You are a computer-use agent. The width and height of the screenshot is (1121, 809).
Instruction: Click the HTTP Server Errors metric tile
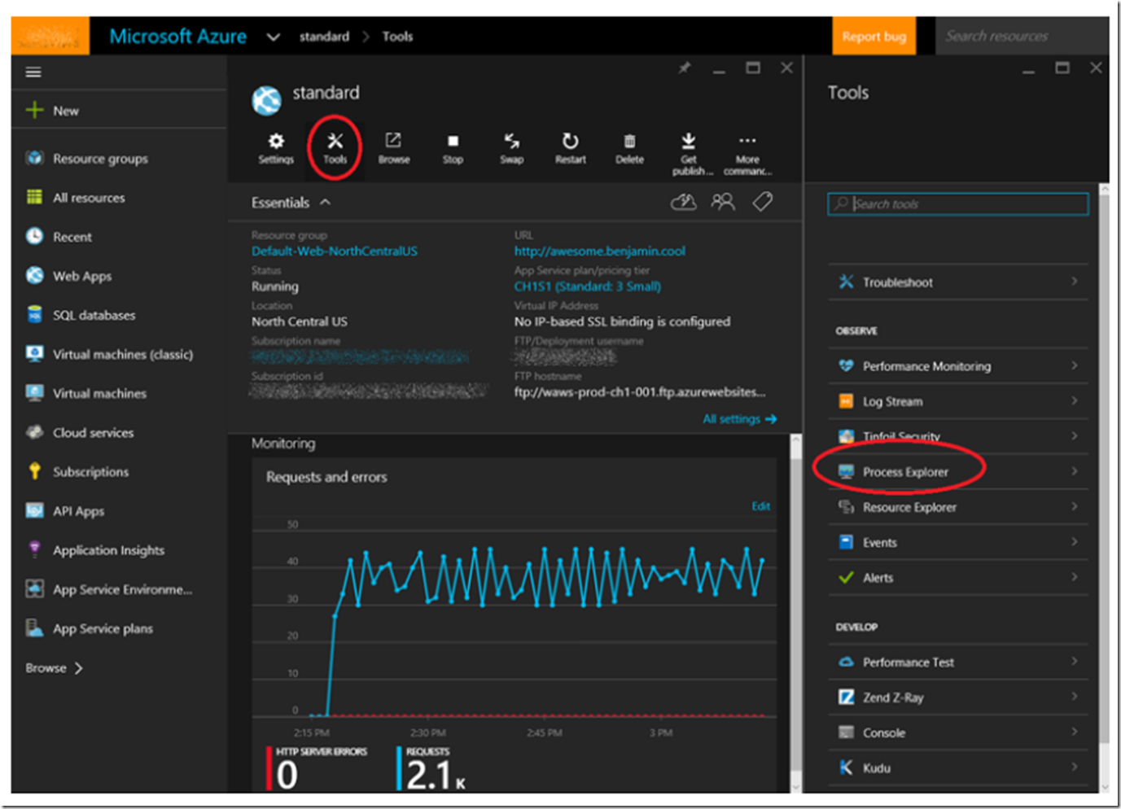point(317,768)
